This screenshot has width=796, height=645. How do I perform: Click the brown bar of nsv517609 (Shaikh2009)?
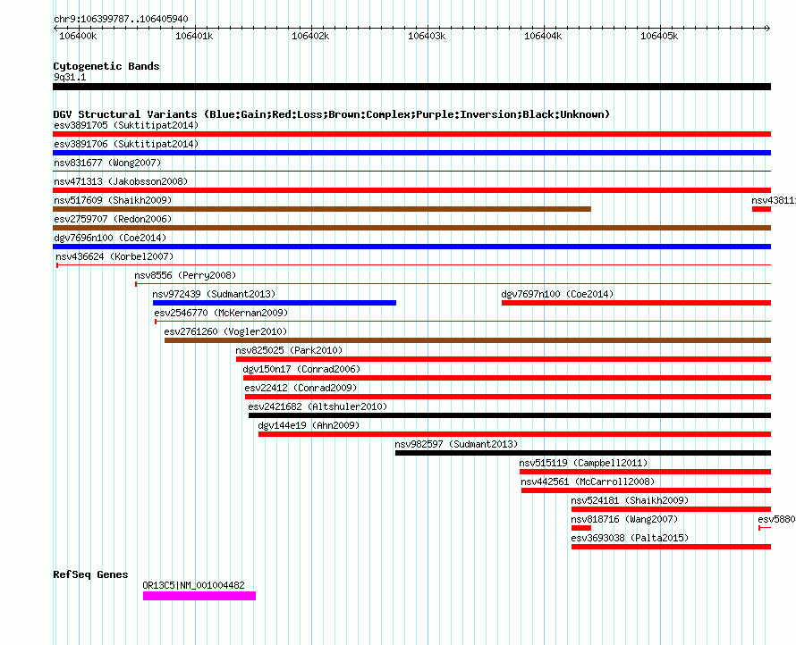(x=322, y=209)
